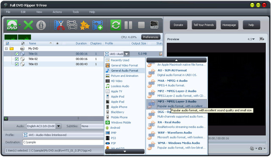Image resolution: width=271 pixels, height=157 pixels.
Task: Show file info icon
Action: (41, 25)
